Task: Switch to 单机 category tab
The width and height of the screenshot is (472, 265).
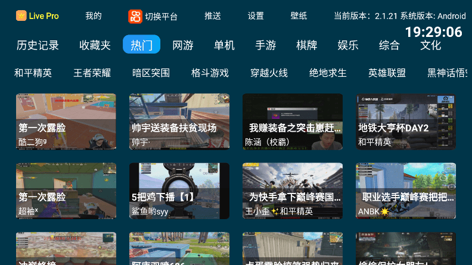Action: (x=224, y=45)
